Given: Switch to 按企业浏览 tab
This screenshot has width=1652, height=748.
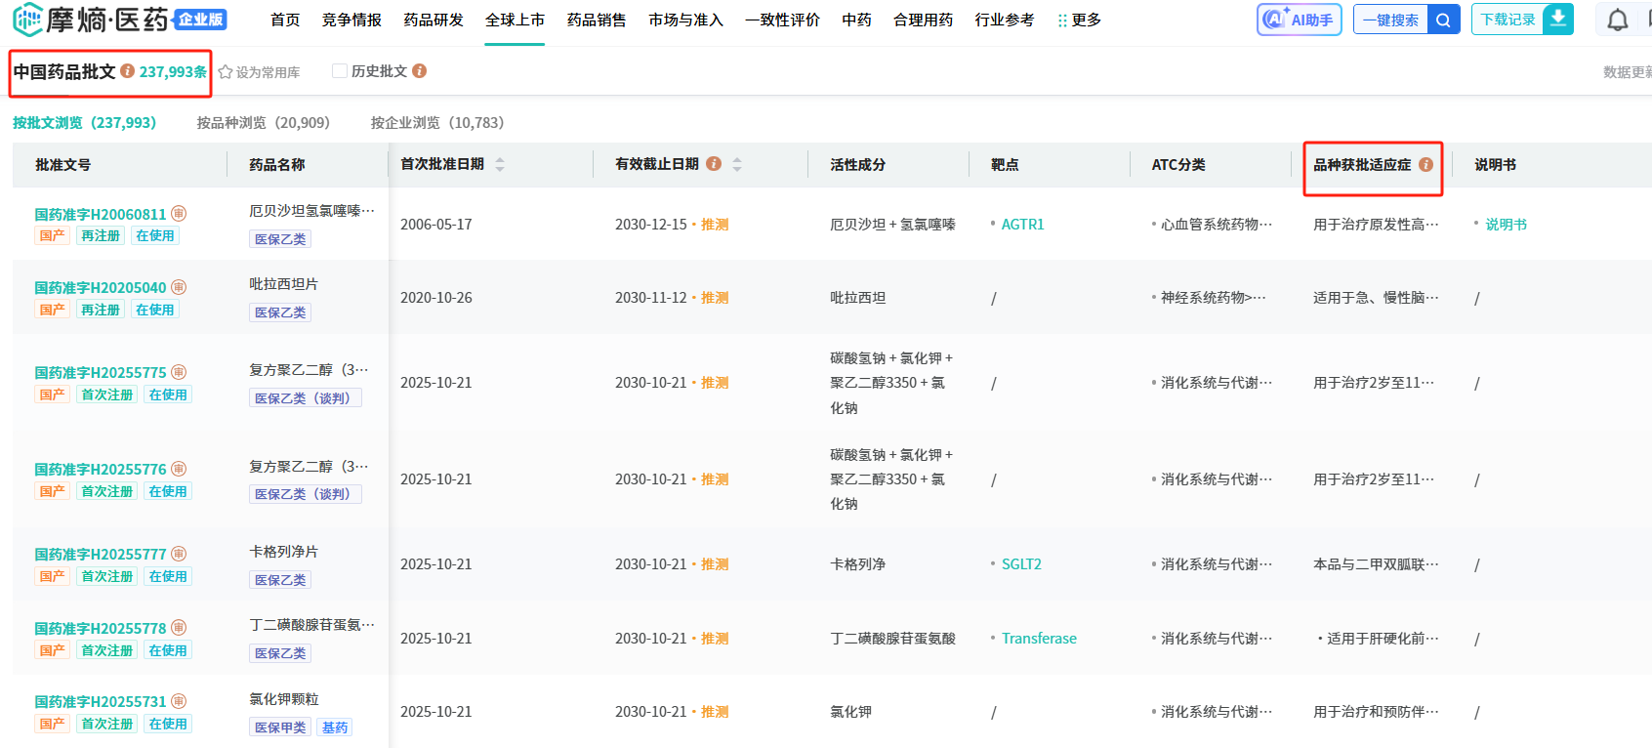Looking at the screenshot, I should pos(436,123).
